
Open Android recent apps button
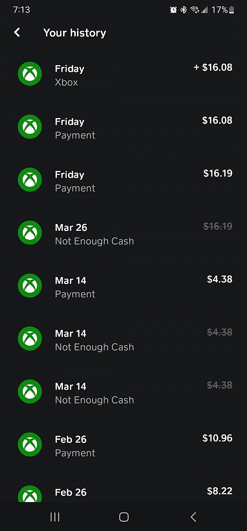pos(55,517)
